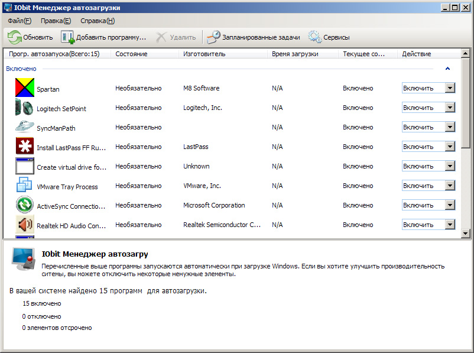Viewport: 474px width, 353px height.
Task: Collapse the Включено group chevron
Action: [x=448, y=69]
